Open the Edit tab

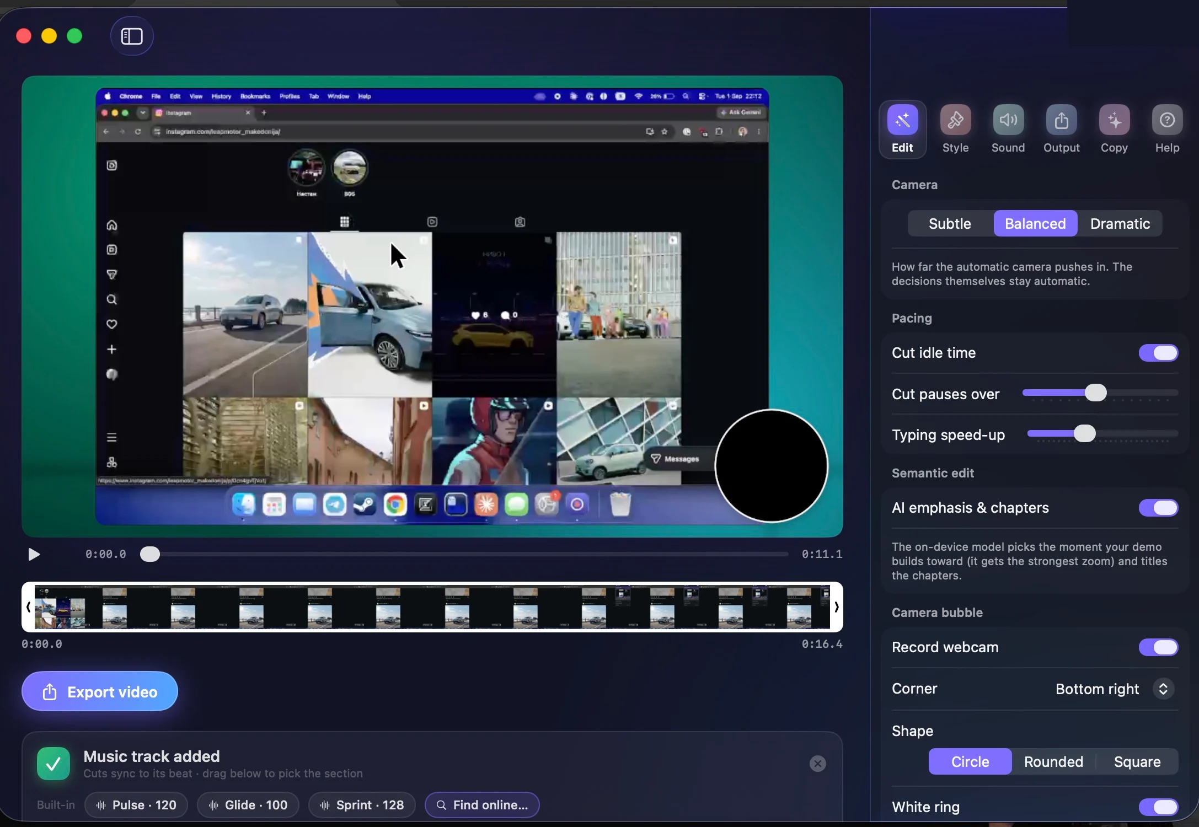(902, 130)
